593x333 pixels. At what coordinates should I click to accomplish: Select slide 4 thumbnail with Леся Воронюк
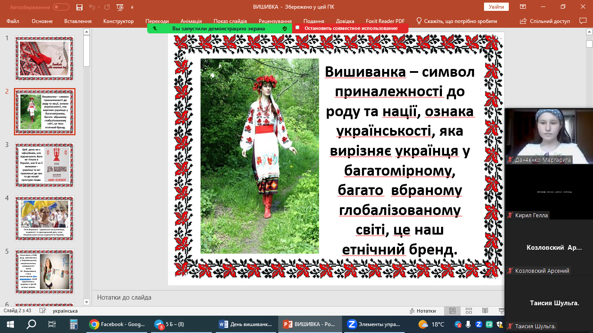(x=45, y=218)
